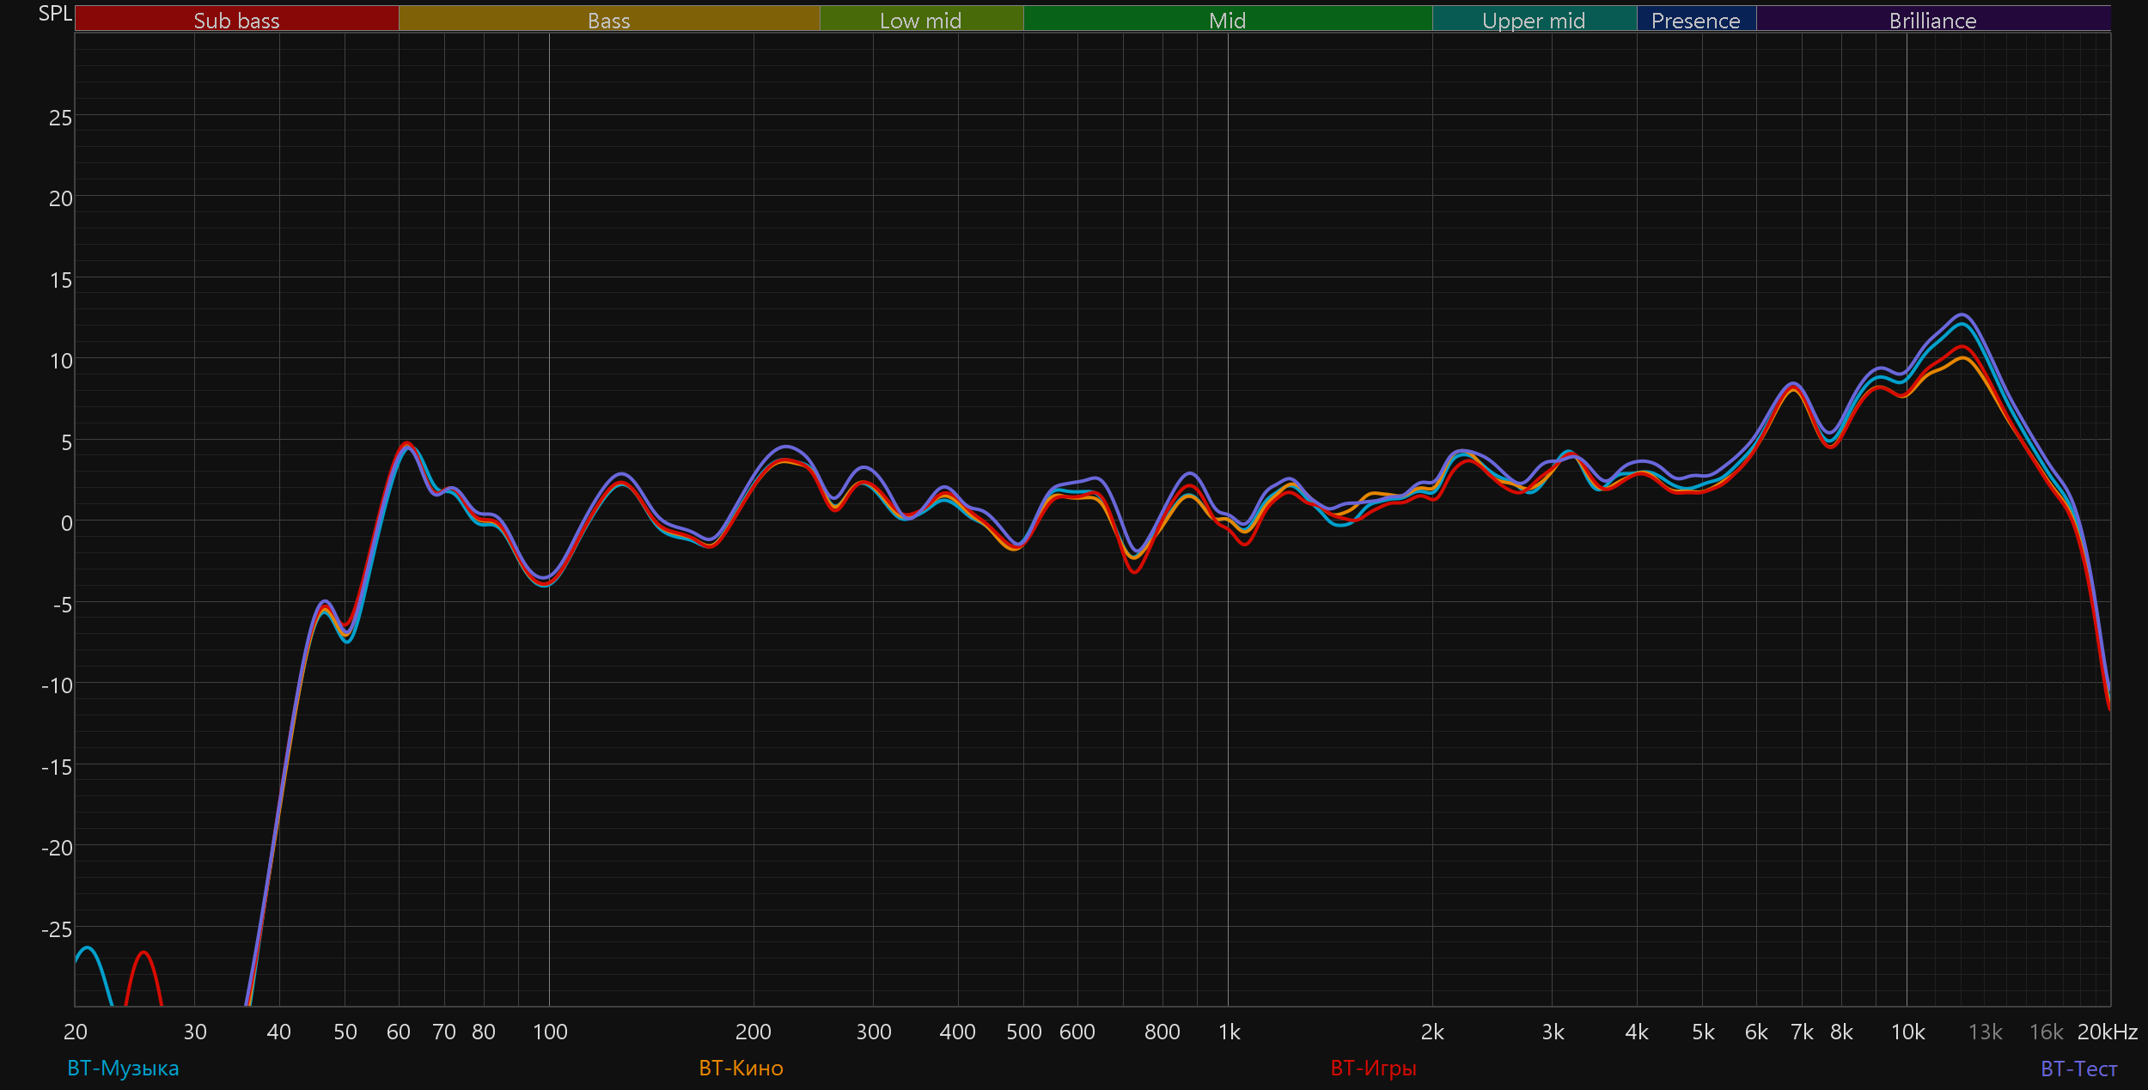Image resolution: width=2148 pixels, height=1090 pixels.
Task: Click the 10k frequency axis label
Action: click(1907, 1032)
